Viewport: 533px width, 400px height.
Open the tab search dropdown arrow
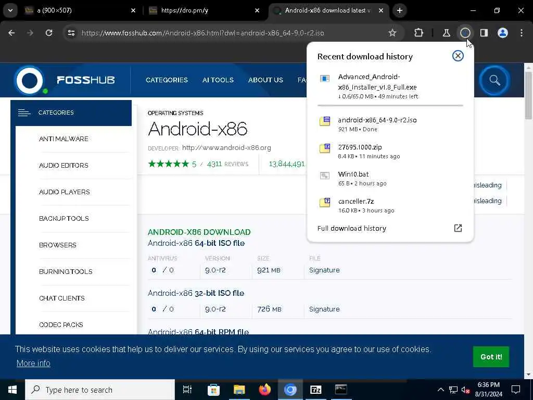(10, 10)
